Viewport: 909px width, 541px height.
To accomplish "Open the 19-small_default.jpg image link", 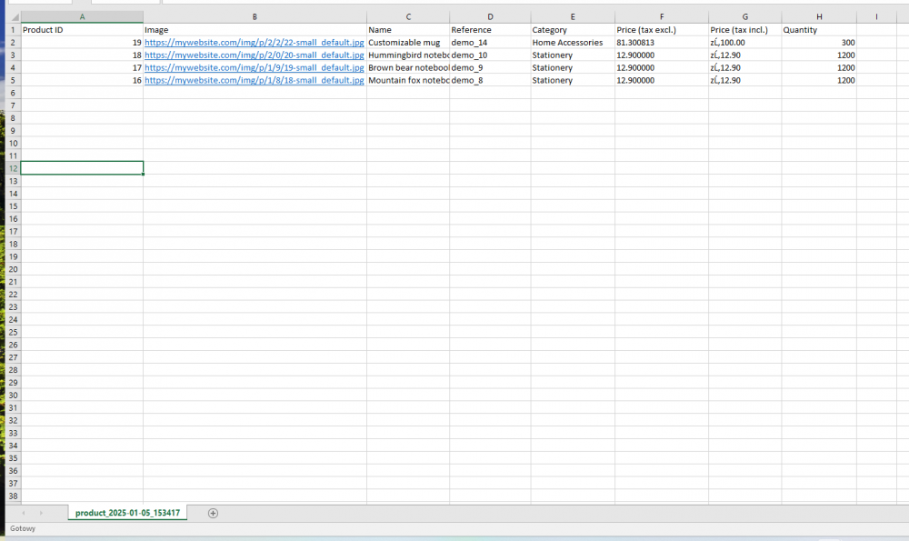I will pos(255,68).
